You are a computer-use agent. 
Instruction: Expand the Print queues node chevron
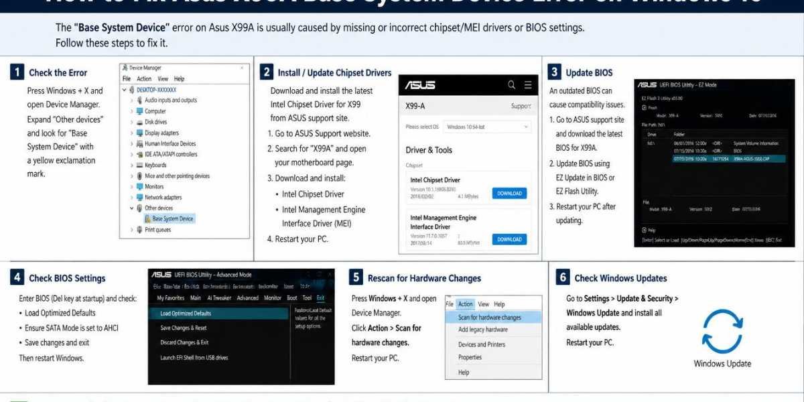(x=132, y=230)
